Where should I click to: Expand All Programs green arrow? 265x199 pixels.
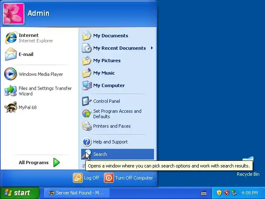click(x=57, y=163)
